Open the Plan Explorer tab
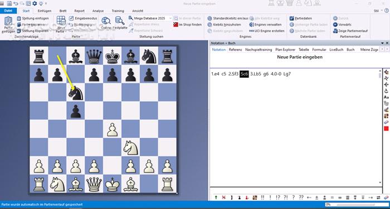Viewport: 390px width, 209px height. [285, 49]
